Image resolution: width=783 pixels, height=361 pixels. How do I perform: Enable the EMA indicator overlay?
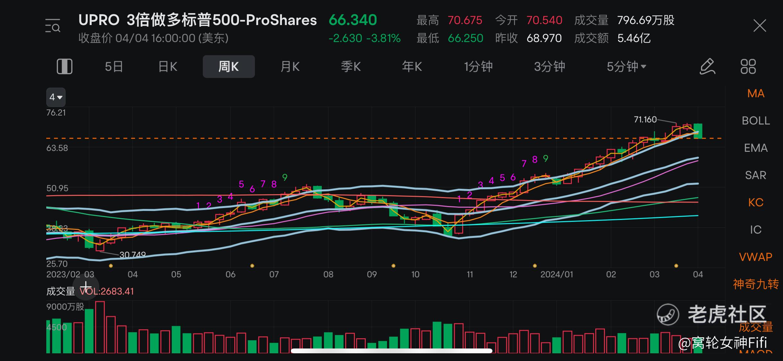pyautogui.click(x=756, y=148)
